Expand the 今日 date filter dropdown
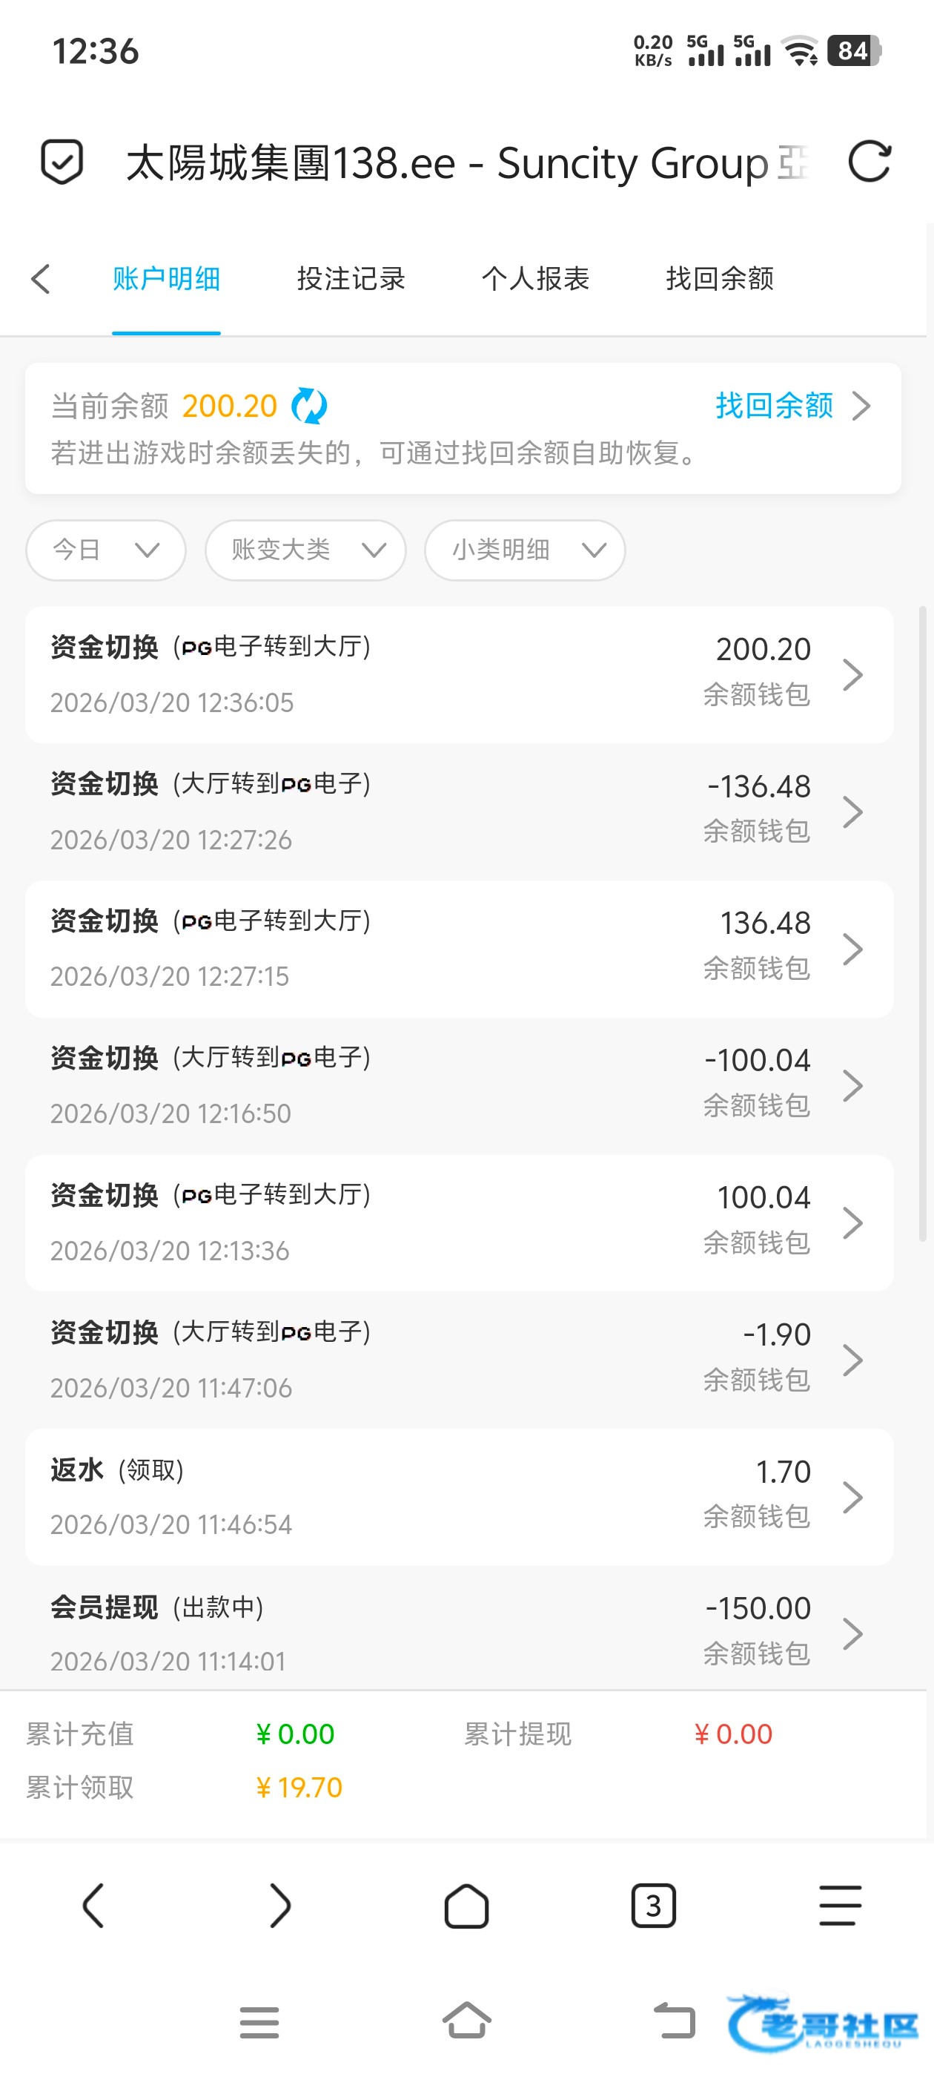 click(x=105, y=550)
